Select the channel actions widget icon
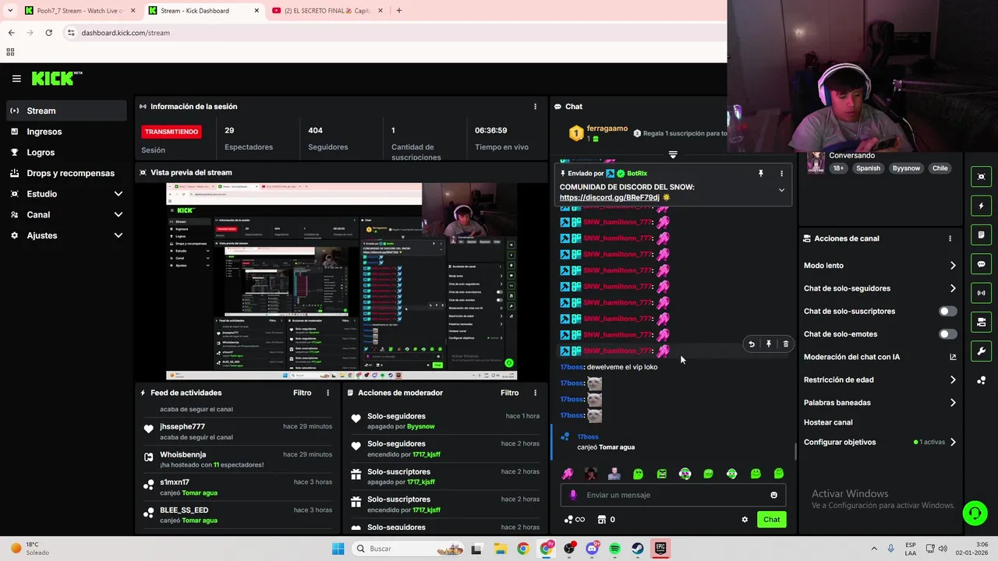The height and width of the screenshot is (561, 998). (x=981, y=322)
